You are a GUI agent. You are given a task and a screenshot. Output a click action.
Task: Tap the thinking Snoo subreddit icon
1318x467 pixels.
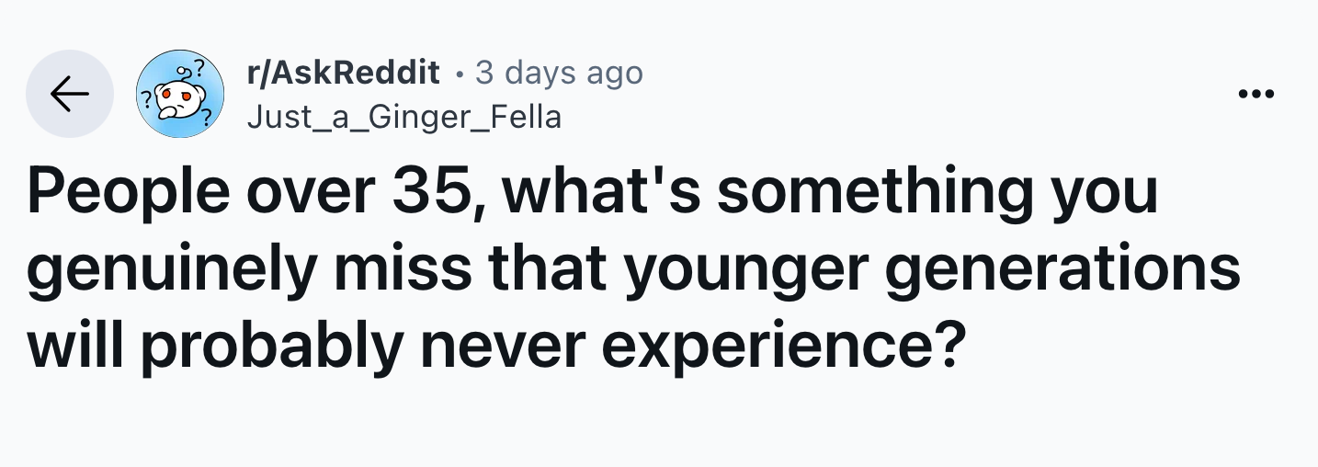click(180, 94)
